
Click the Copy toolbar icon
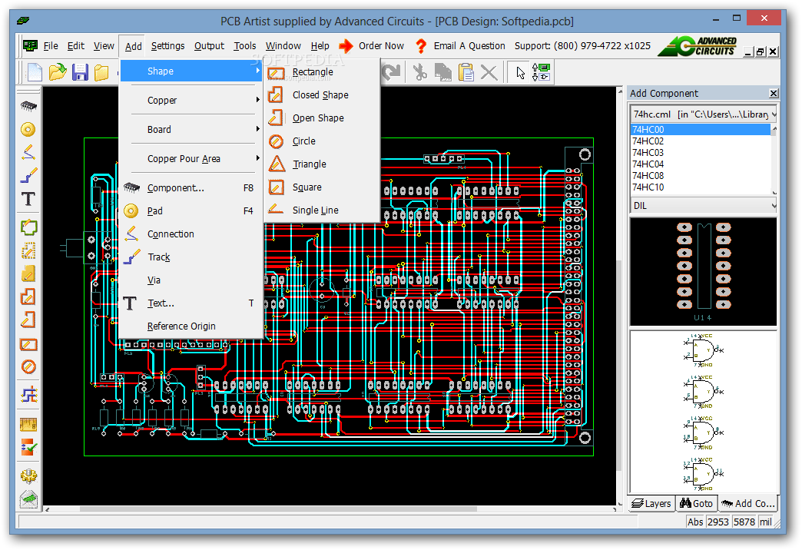pyautogui.click(x=443, y=72)
